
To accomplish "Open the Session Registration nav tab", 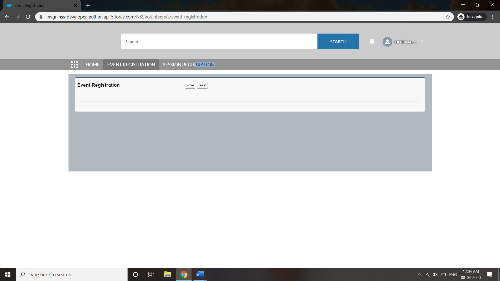I will [x=189, y=65].
